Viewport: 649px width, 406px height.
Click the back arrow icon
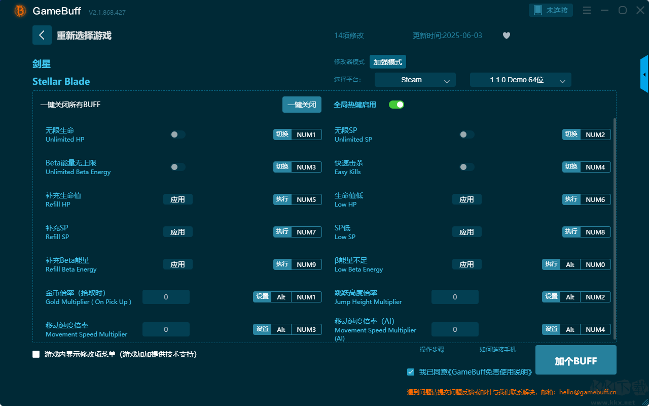[42, 35]
